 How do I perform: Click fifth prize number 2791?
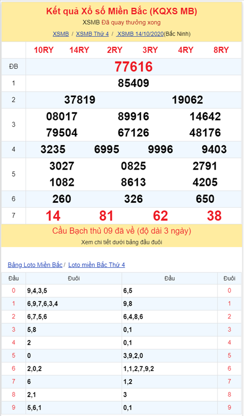click(205, 166)
